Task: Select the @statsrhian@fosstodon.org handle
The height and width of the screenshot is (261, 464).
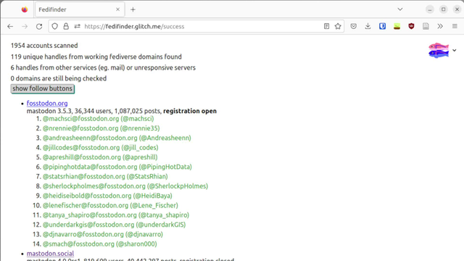Action: 84,176
